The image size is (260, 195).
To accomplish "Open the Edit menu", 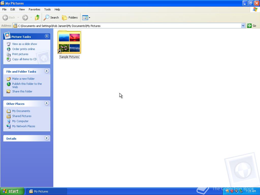I will (x=13, y=9).
